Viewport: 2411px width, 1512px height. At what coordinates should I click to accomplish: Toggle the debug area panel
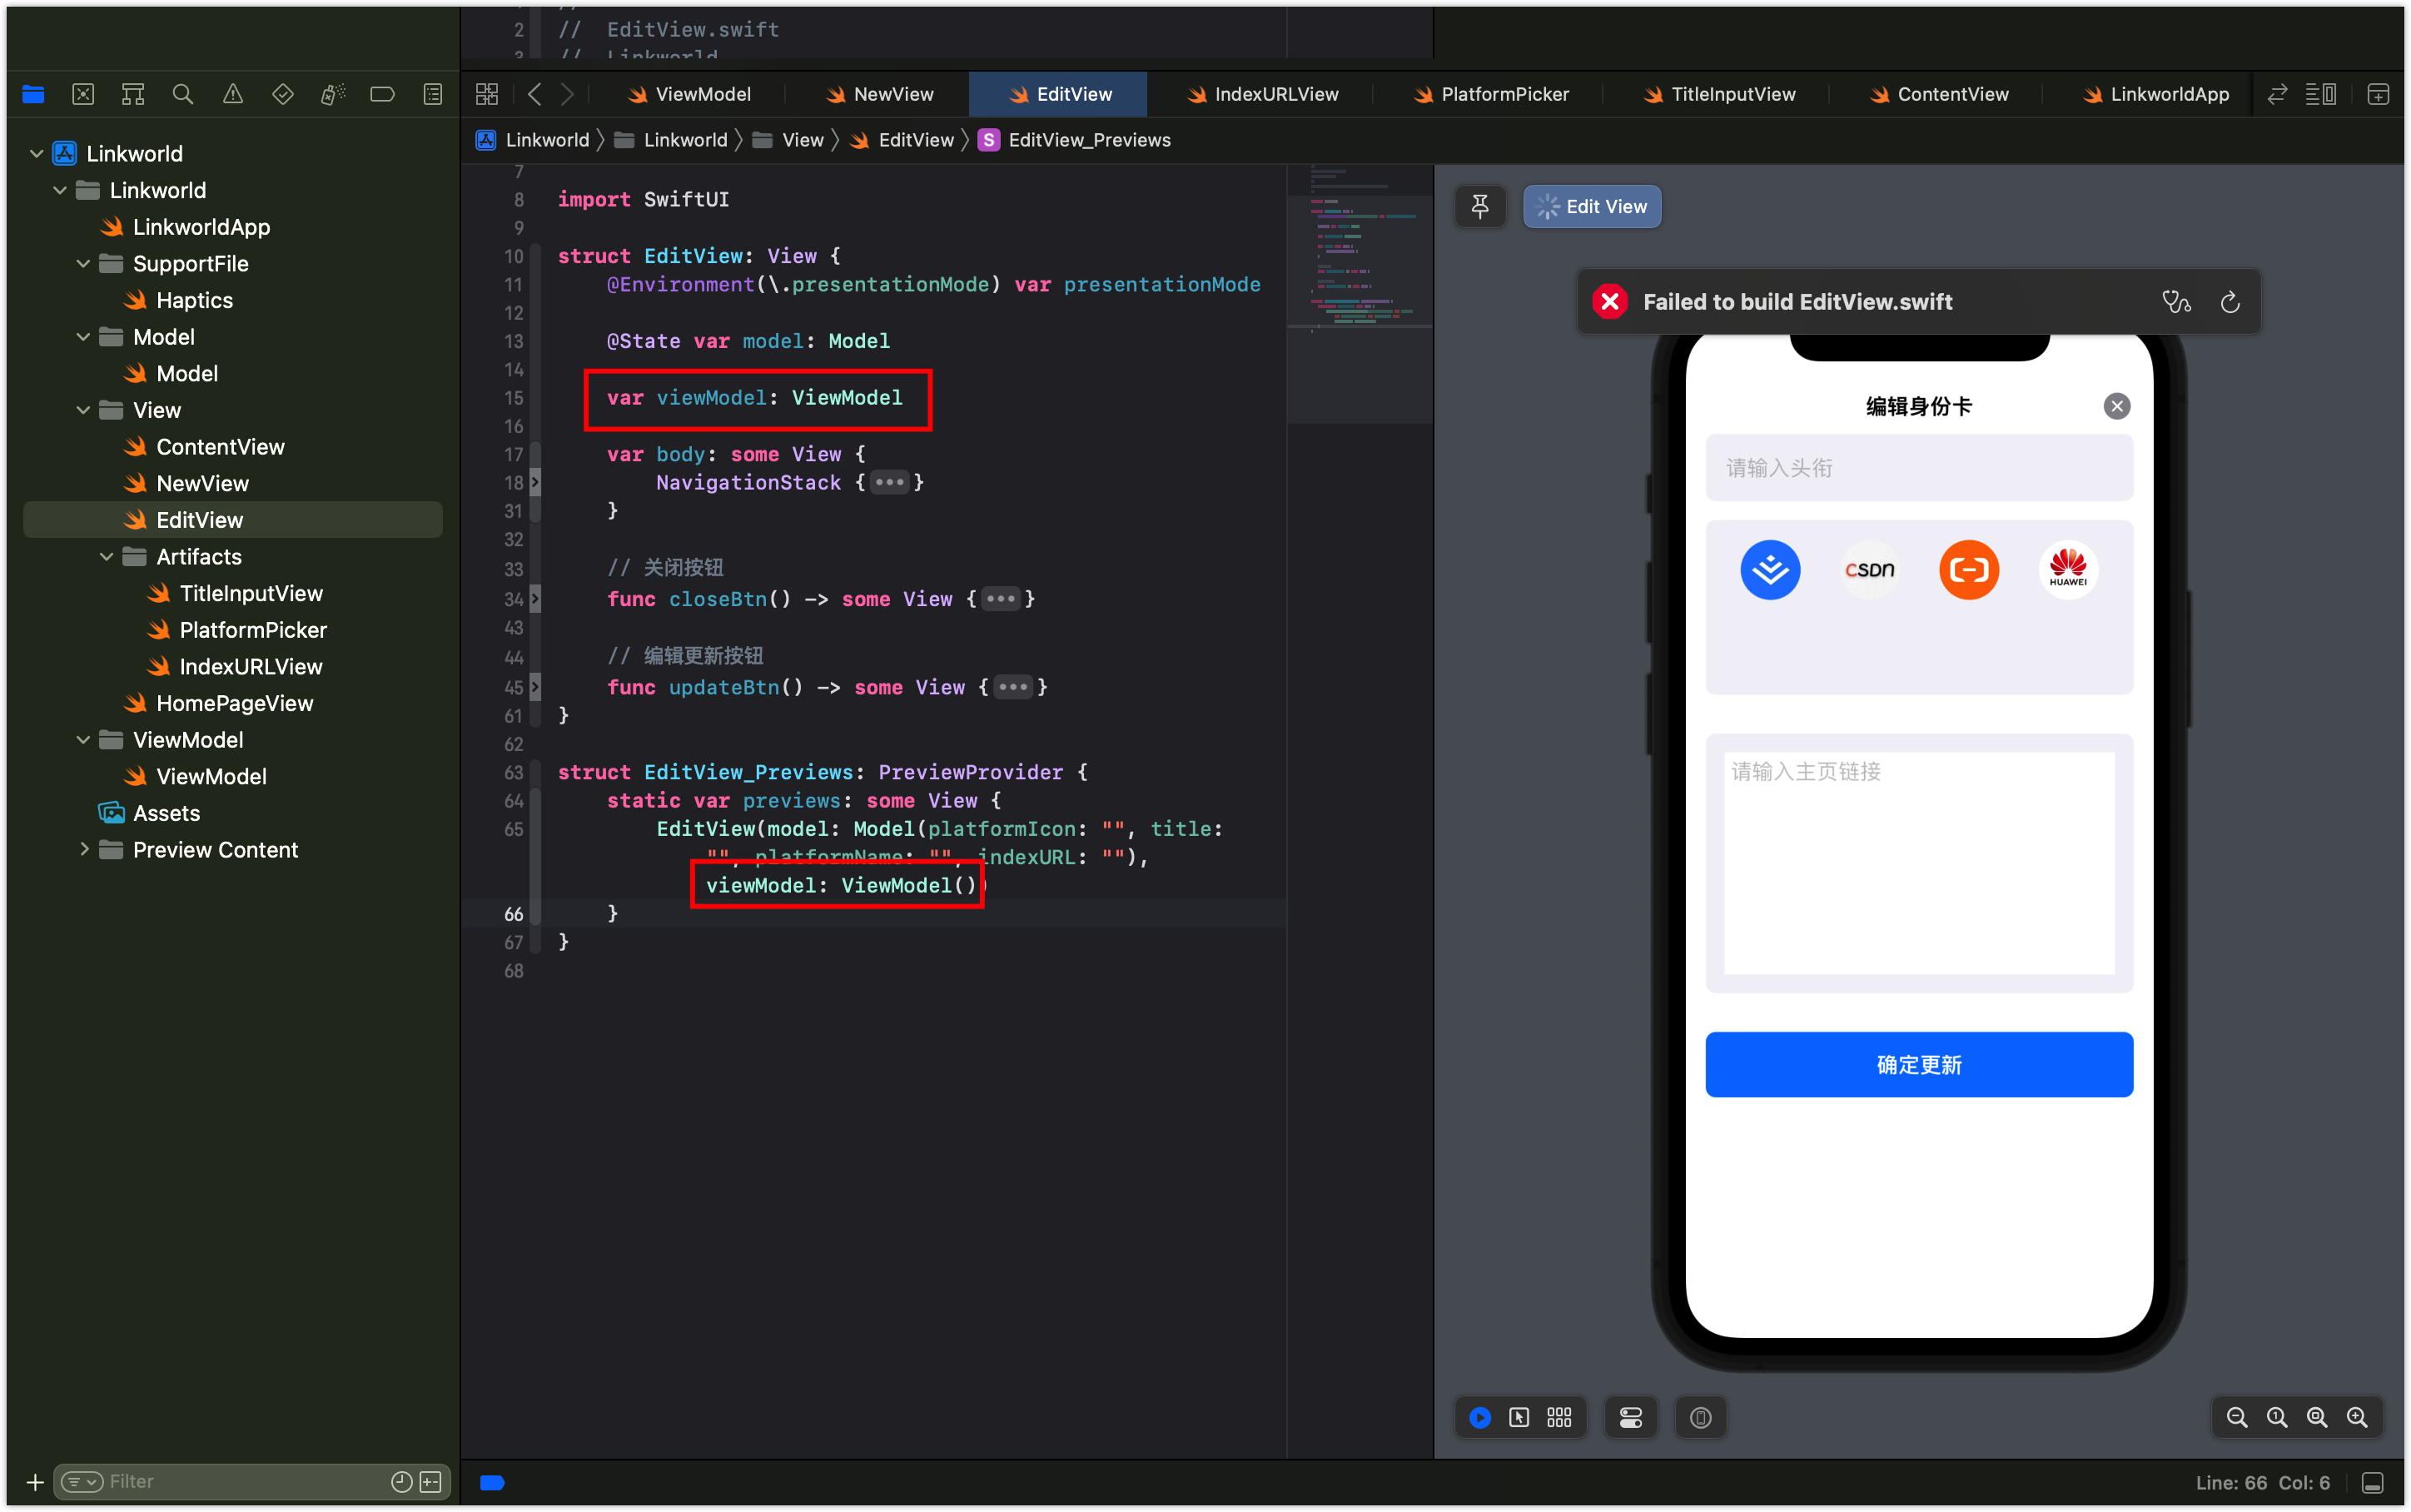(2373, 1482)
